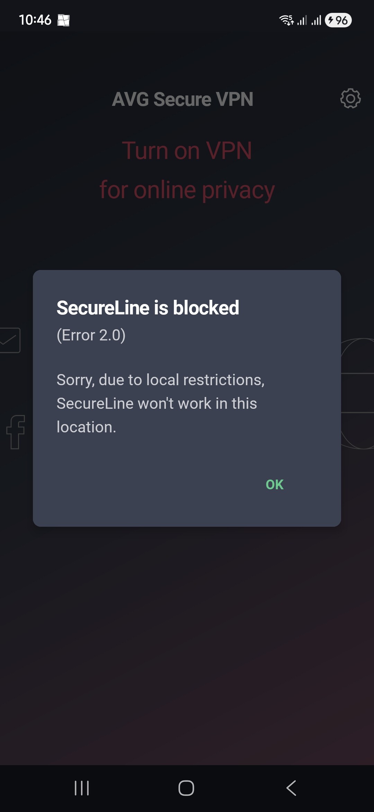Viewport: 374px width, 812px height.
Task: Tap the envelope mail outline icon
Action: coord(10,340)
